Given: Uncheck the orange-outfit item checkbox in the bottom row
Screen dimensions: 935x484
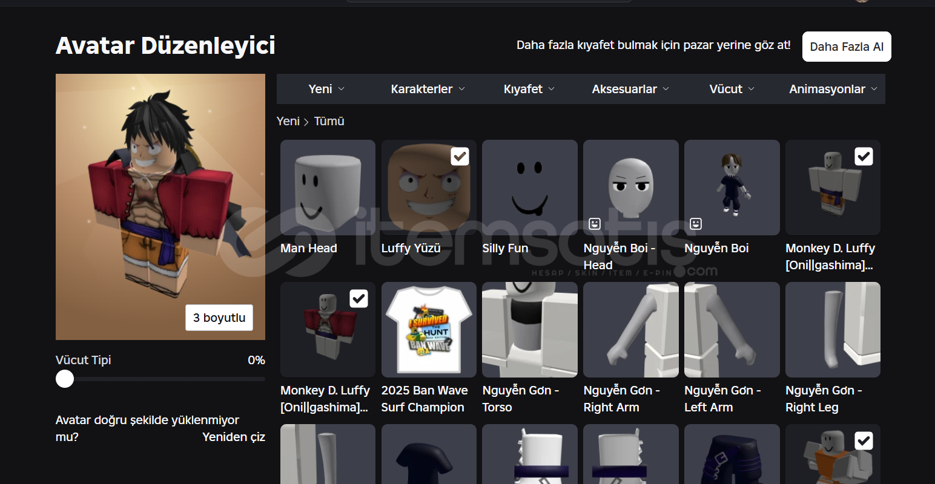Looking at the screenshot, I should pos(864,441).
